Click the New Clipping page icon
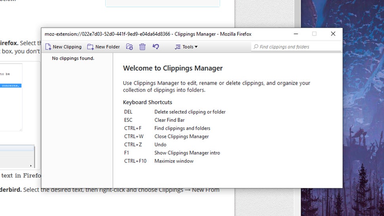This screenshot has height=216, width=384. click(x=48, y=47)
